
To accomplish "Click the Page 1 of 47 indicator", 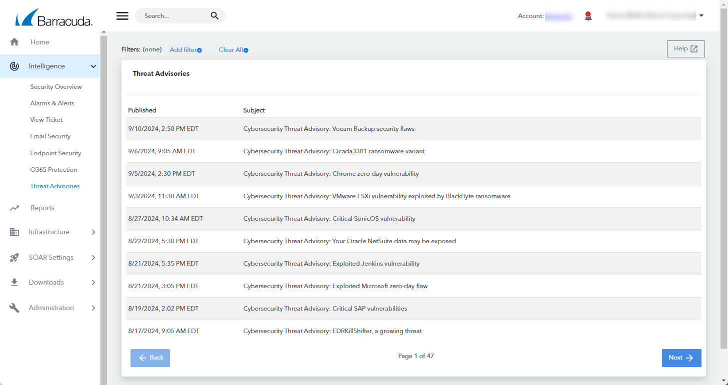I will pos(416,356).
